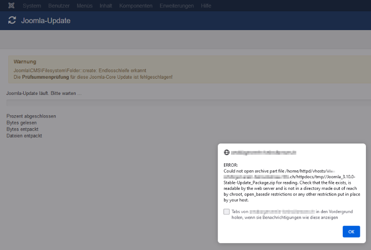Viewport: 371px width, 250px height.
Task: Open the Hilfe menu
Action: point(206,6)
